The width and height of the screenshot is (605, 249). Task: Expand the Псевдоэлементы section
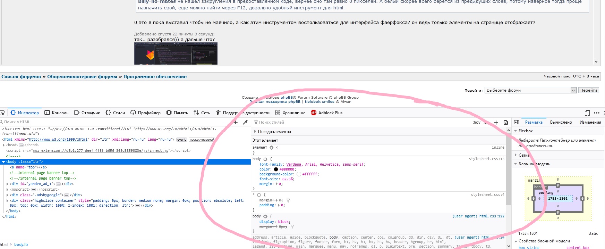255,132
